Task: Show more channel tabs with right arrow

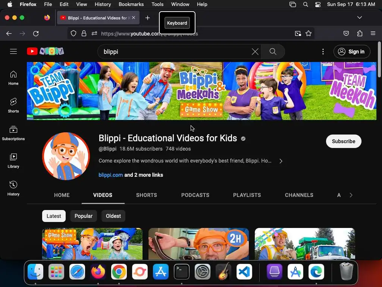Action: (x=351, y=195)
